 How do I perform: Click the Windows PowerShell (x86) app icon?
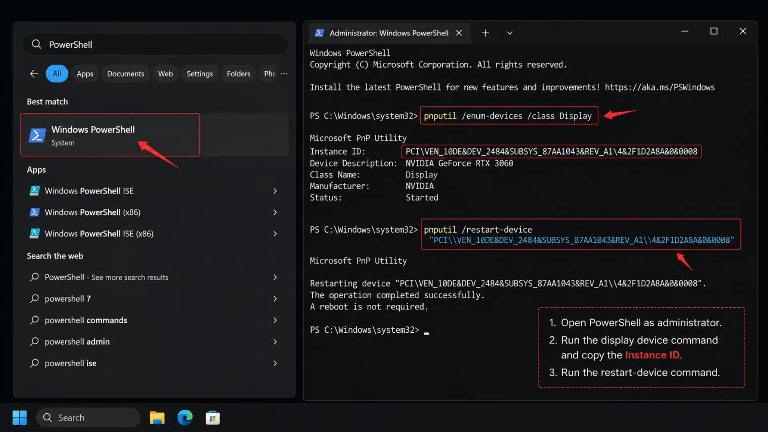[35, 212]
